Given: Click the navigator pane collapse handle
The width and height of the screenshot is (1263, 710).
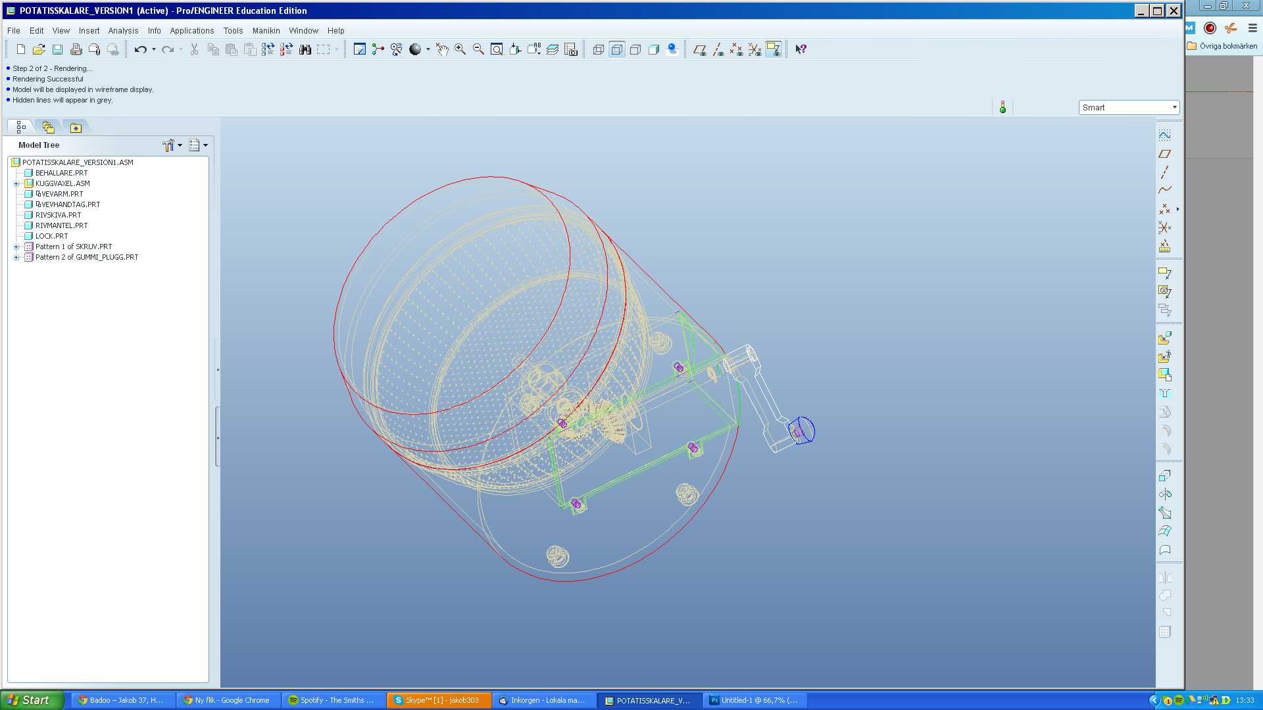Looking at the screenshot, I should tap(218, 437).
